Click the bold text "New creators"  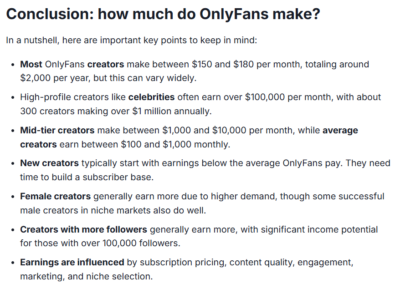tap(50, 163)
